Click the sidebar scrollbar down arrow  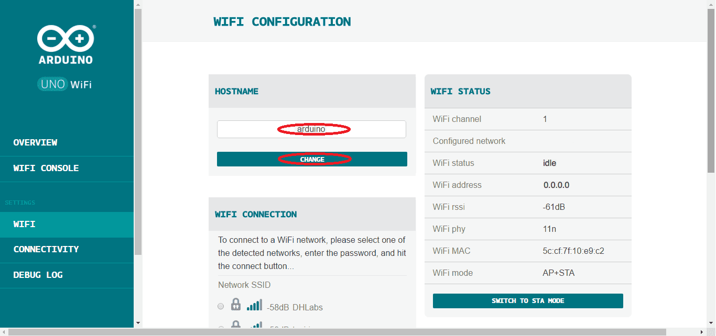tap(138, 323)
